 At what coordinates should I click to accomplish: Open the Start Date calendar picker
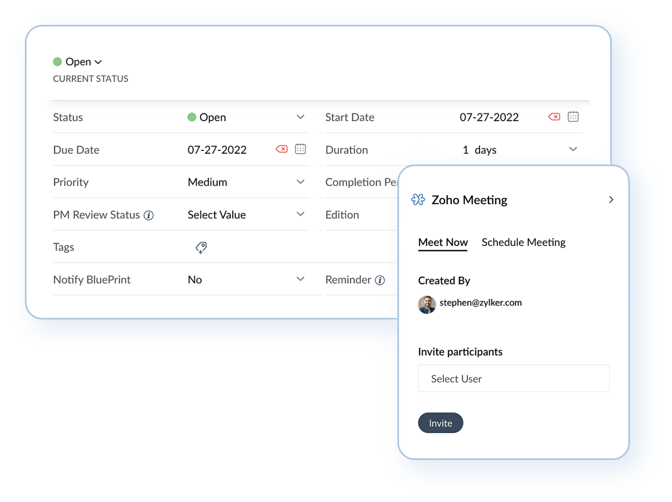tap(573, 116)
